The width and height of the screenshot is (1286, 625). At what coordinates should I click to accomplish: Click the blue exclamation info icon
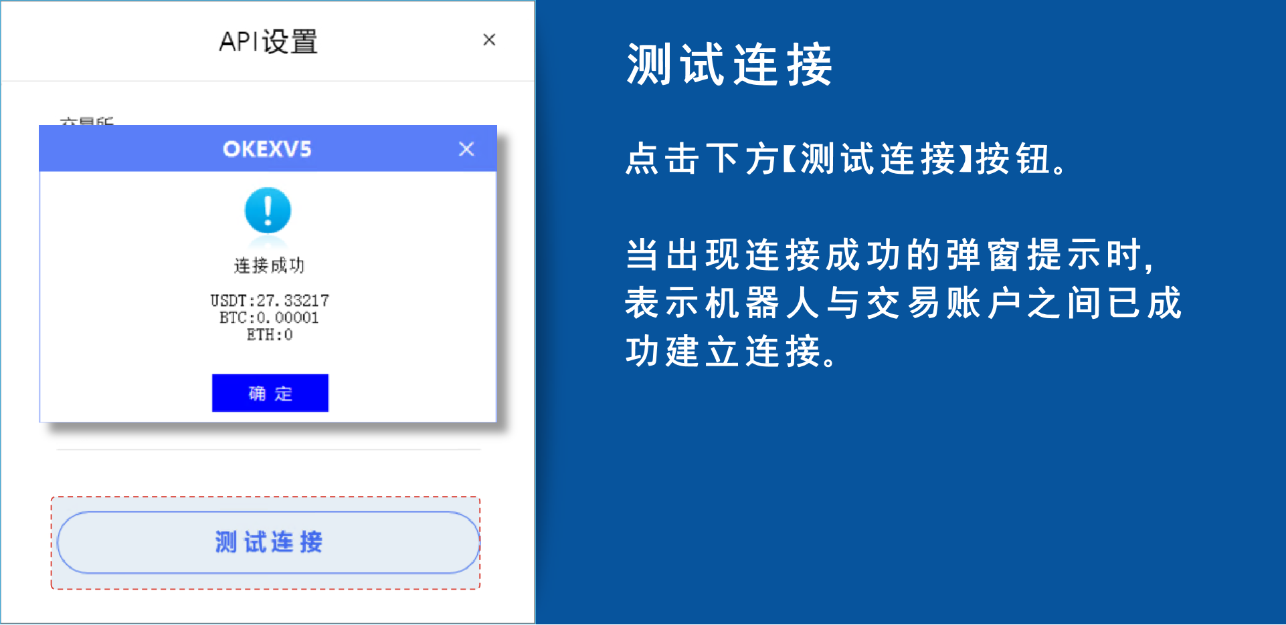[268, 211]
